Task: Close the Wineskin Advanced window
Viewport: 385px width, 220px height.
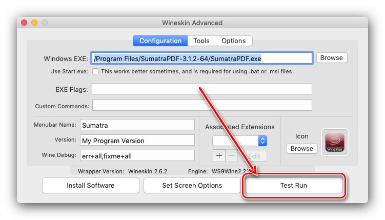Action: (x=24, y=23)
